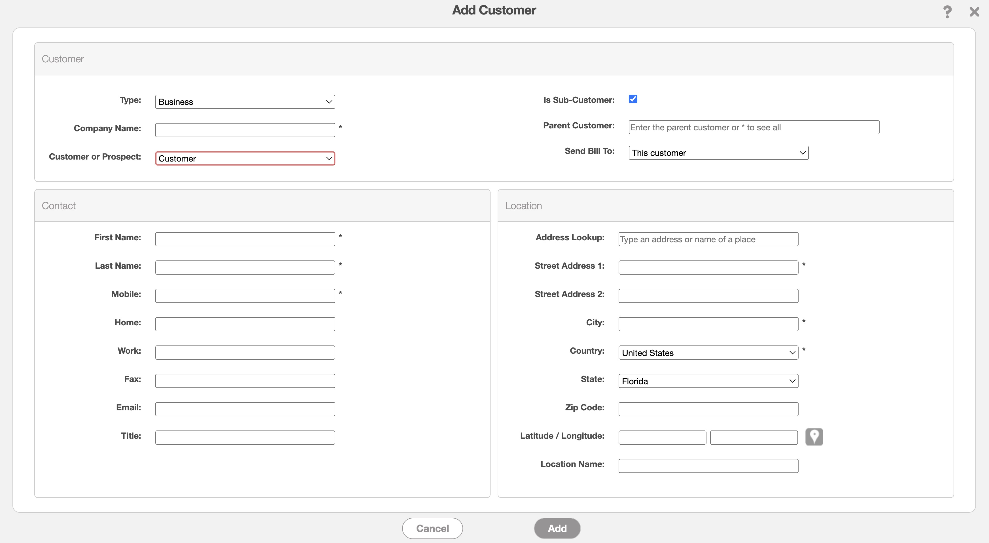
Task: Click the Latitude input box
Action: (662, 438)
